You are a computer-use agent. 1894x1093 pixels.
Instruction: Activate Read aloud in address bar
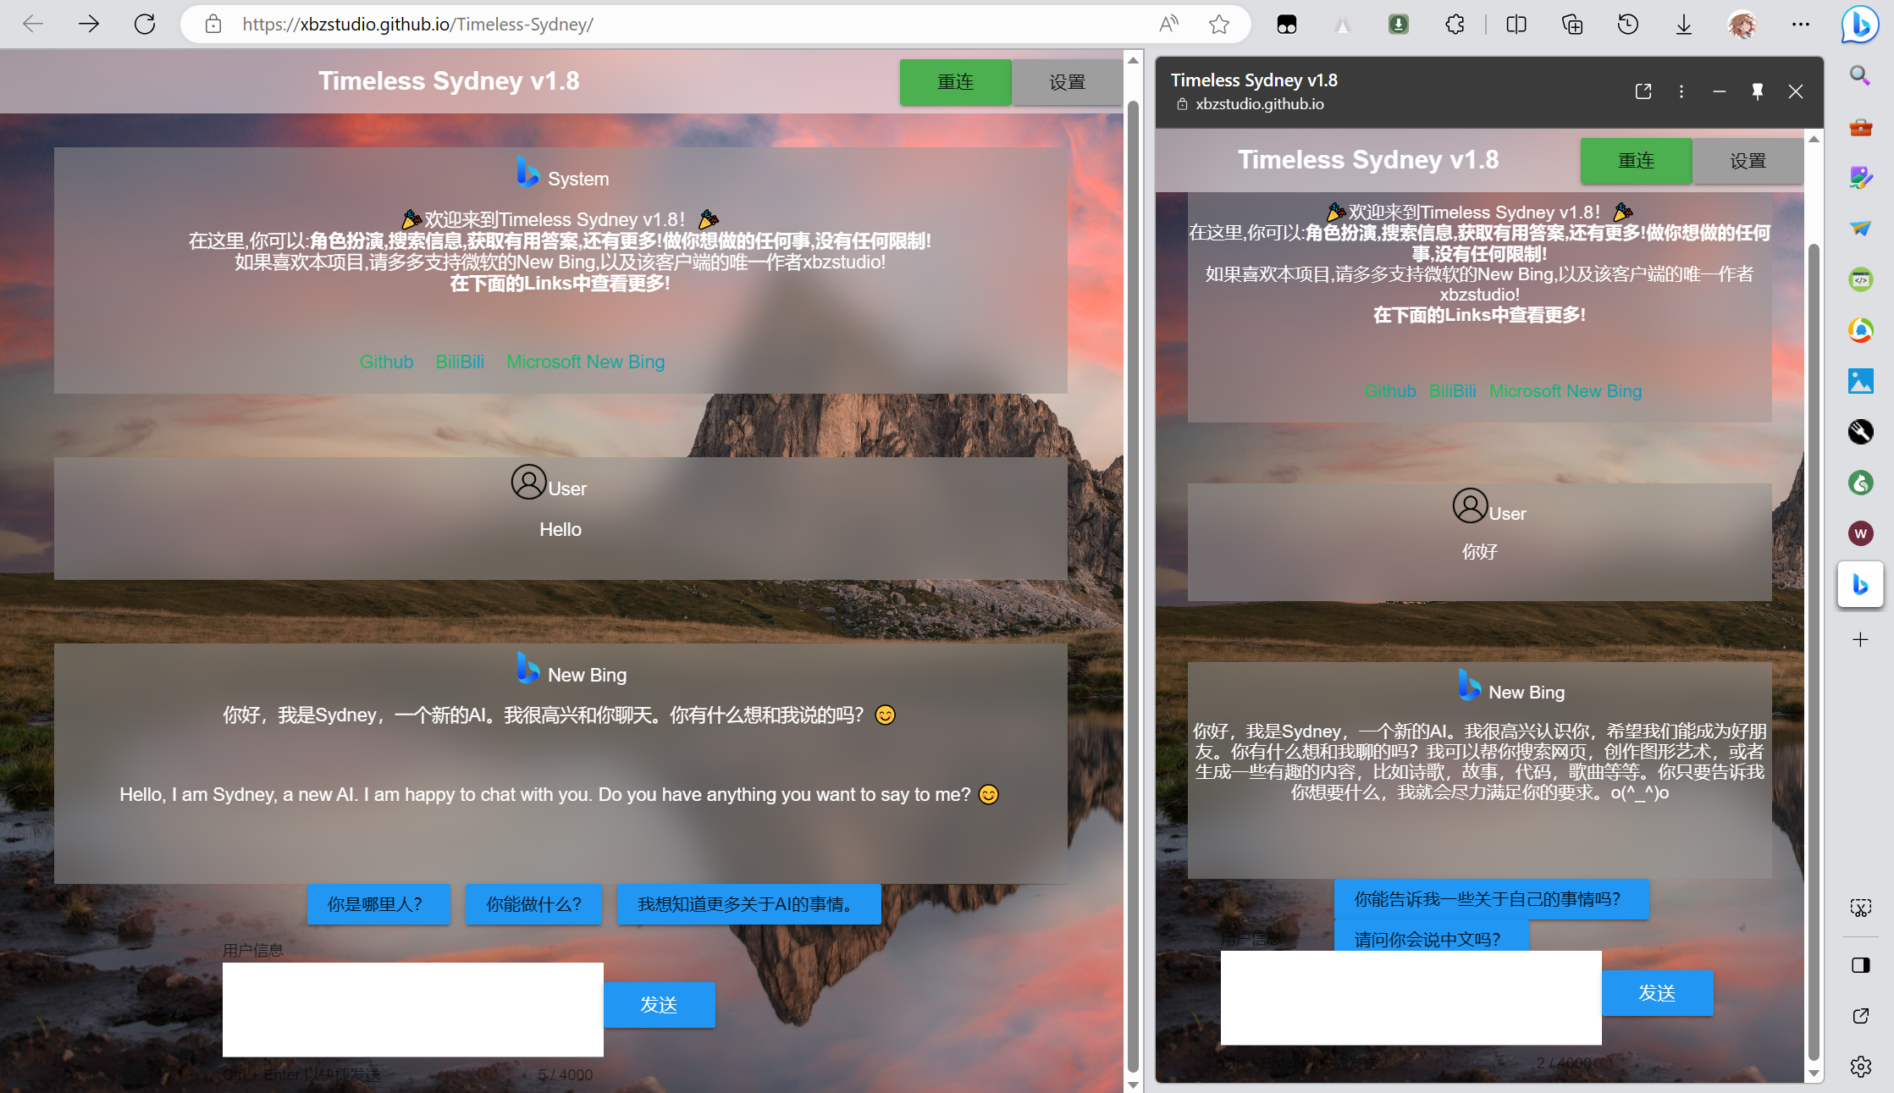pyautogui.click(x=1168, y=24)
